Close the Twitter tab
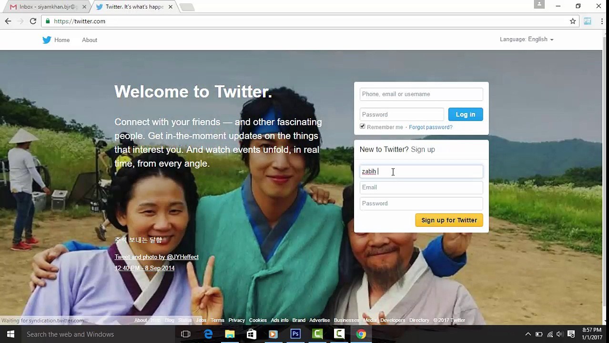609x343 pixels. tap(170, 7)
